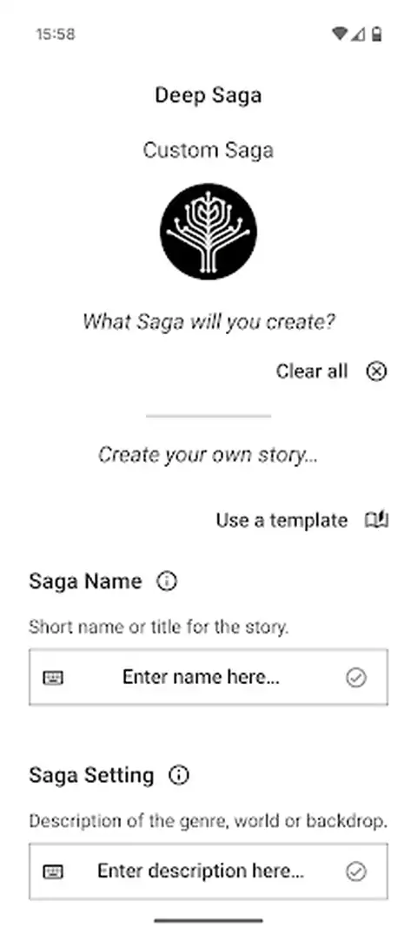Screen dimensions: 417x933
Task: Select Use a template link
Action: pos(281,520)
